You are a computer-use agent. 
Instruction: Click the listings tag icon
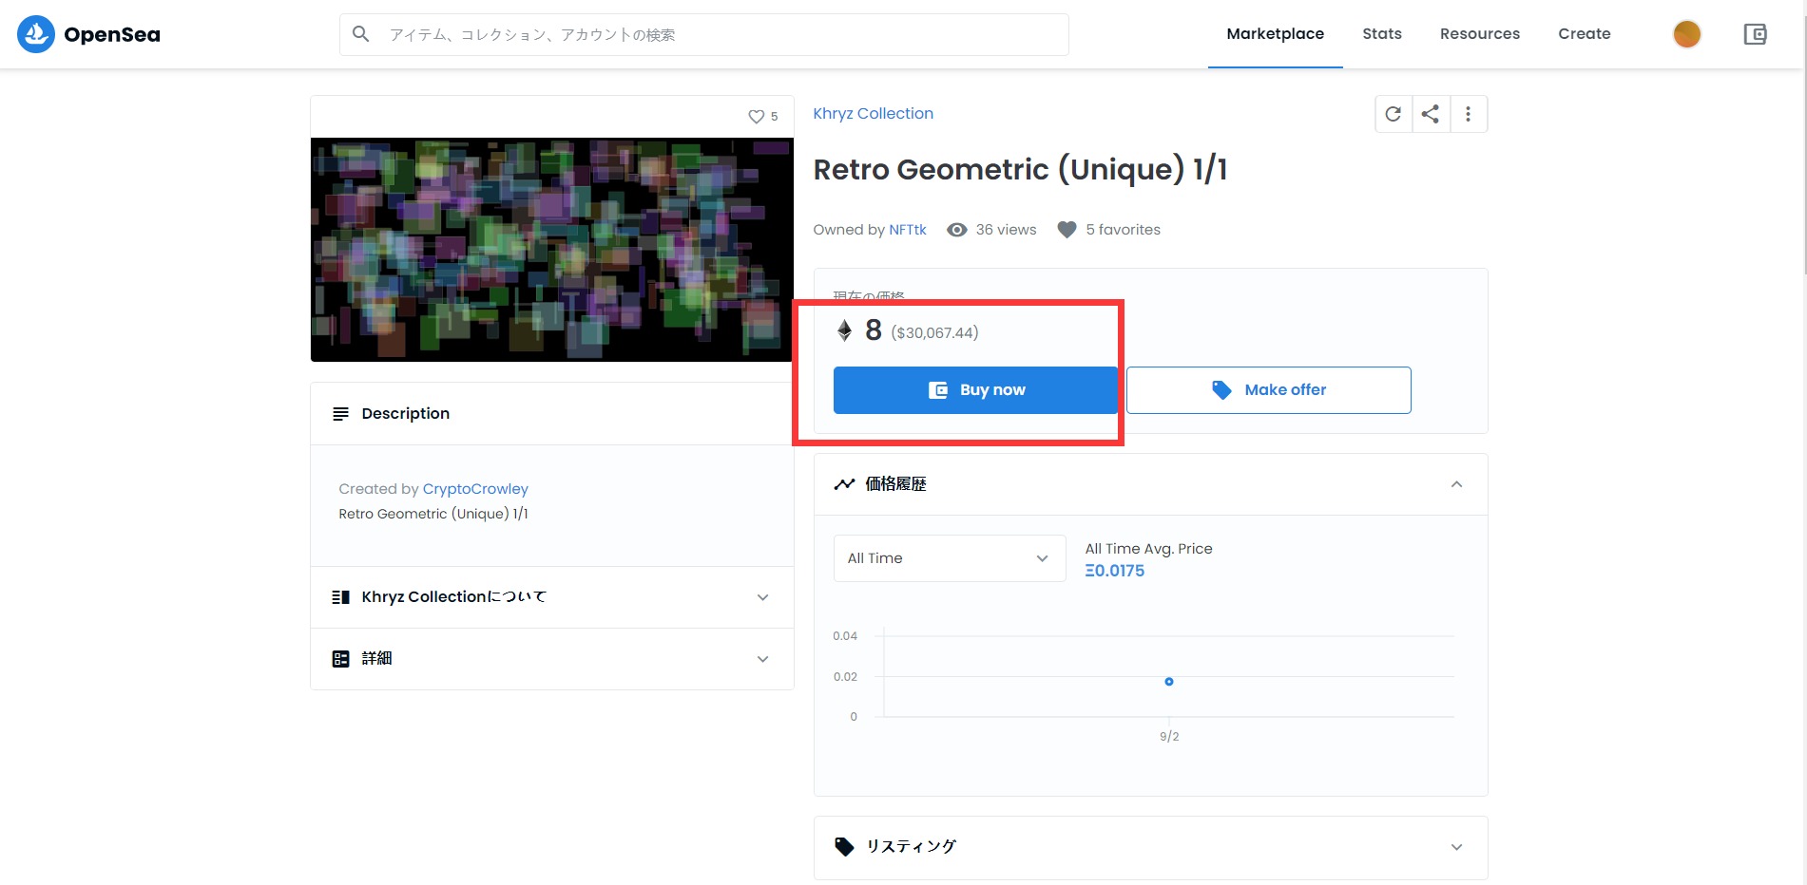(x=844, y=846)
